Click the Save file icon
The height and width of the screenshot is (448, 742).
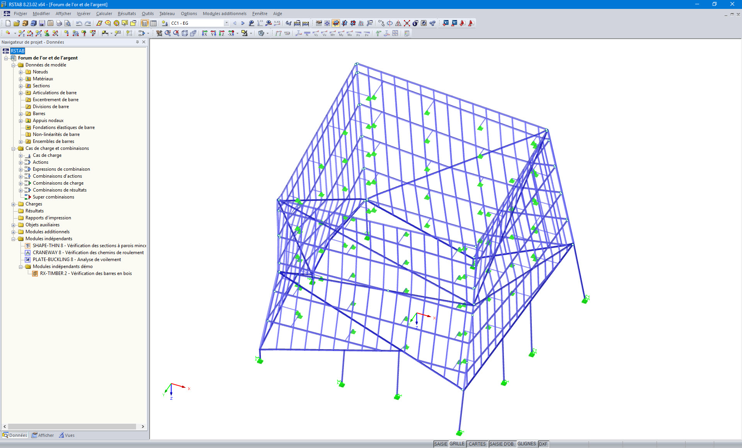pos(42,23)
